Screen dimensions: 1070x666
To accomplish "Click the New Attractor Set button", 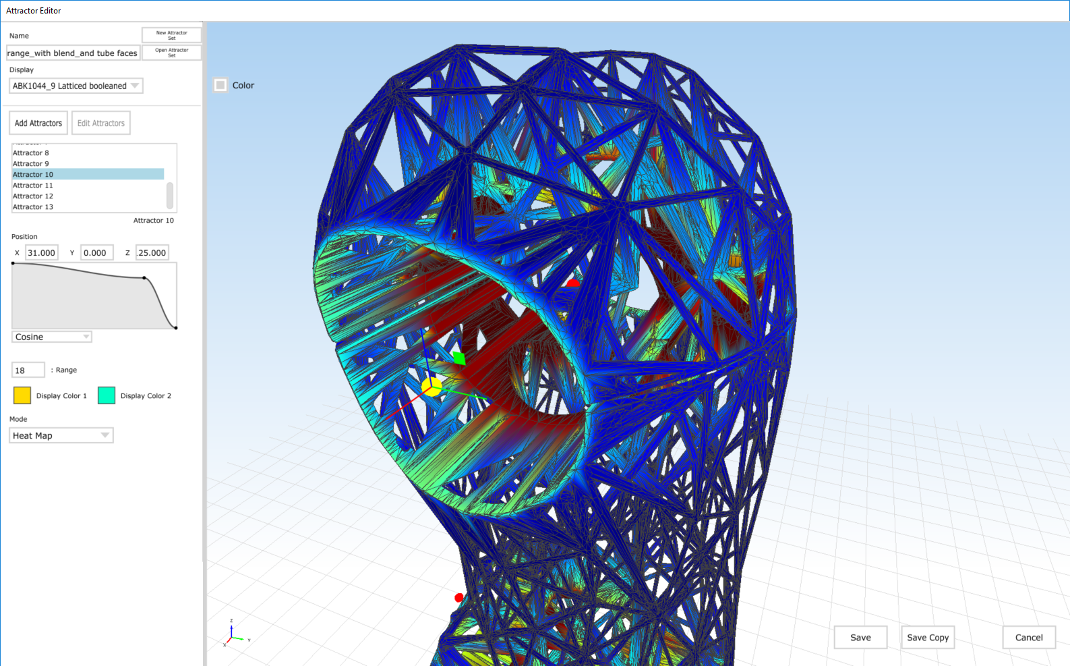I will pyautogui.click(x=171, y=35).
